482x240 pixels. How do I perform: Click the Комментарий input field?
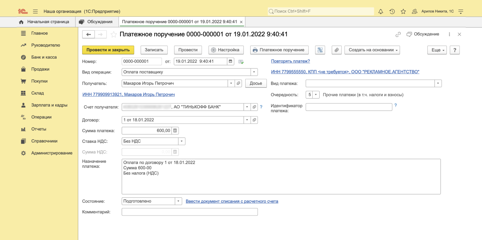[190, 212]
